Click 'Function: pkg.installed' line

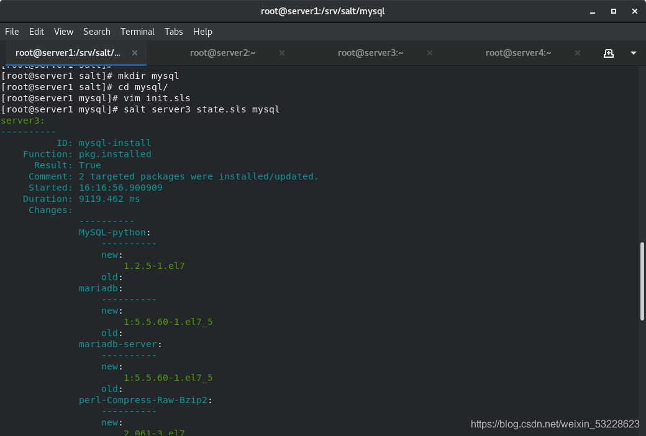(x=87, y=154)
